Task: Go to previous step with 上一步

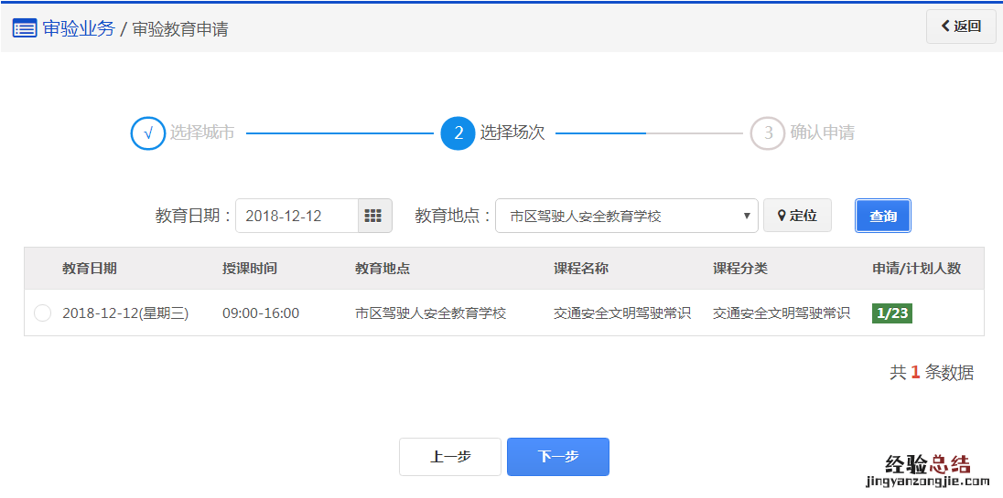Action: click(450, 457)
